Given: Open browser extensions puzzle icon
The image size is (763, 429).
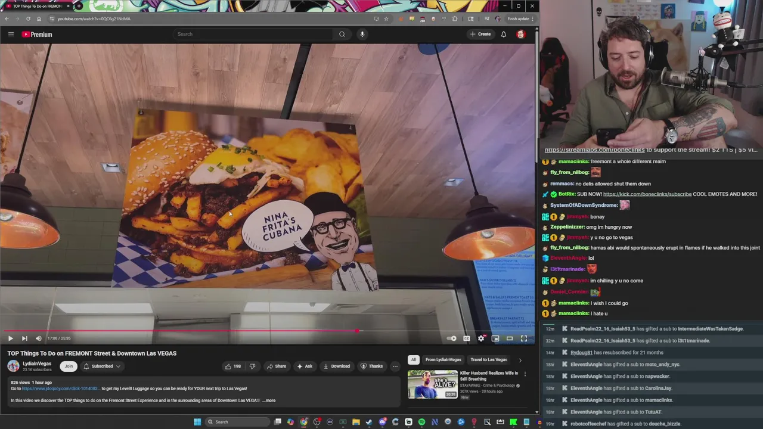Looking at the screenshot, I should [455, 18].
